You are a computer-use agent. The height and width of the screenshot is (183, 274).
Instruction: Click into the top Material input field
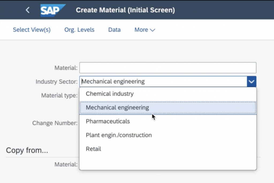tap(168, 68)
